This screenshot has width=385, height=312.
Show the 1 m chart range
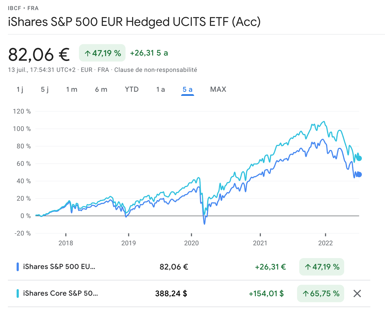(x=72, y=90)
